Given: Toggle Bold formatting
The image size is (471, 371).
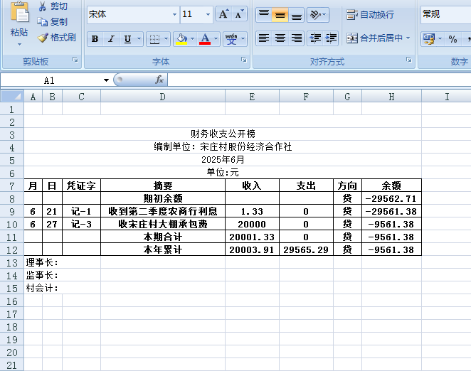Looking at the screenshot, I should click(95, 39).
